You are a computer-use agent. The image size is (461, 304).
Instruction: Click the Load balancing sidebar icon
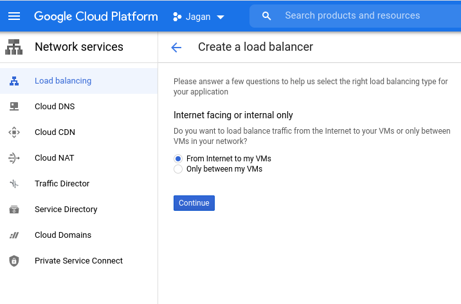[x=14, y=81]
